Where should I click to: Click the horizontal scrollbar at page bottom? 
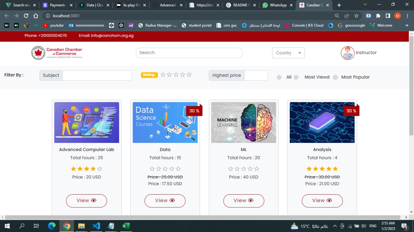tap(203, 217)
